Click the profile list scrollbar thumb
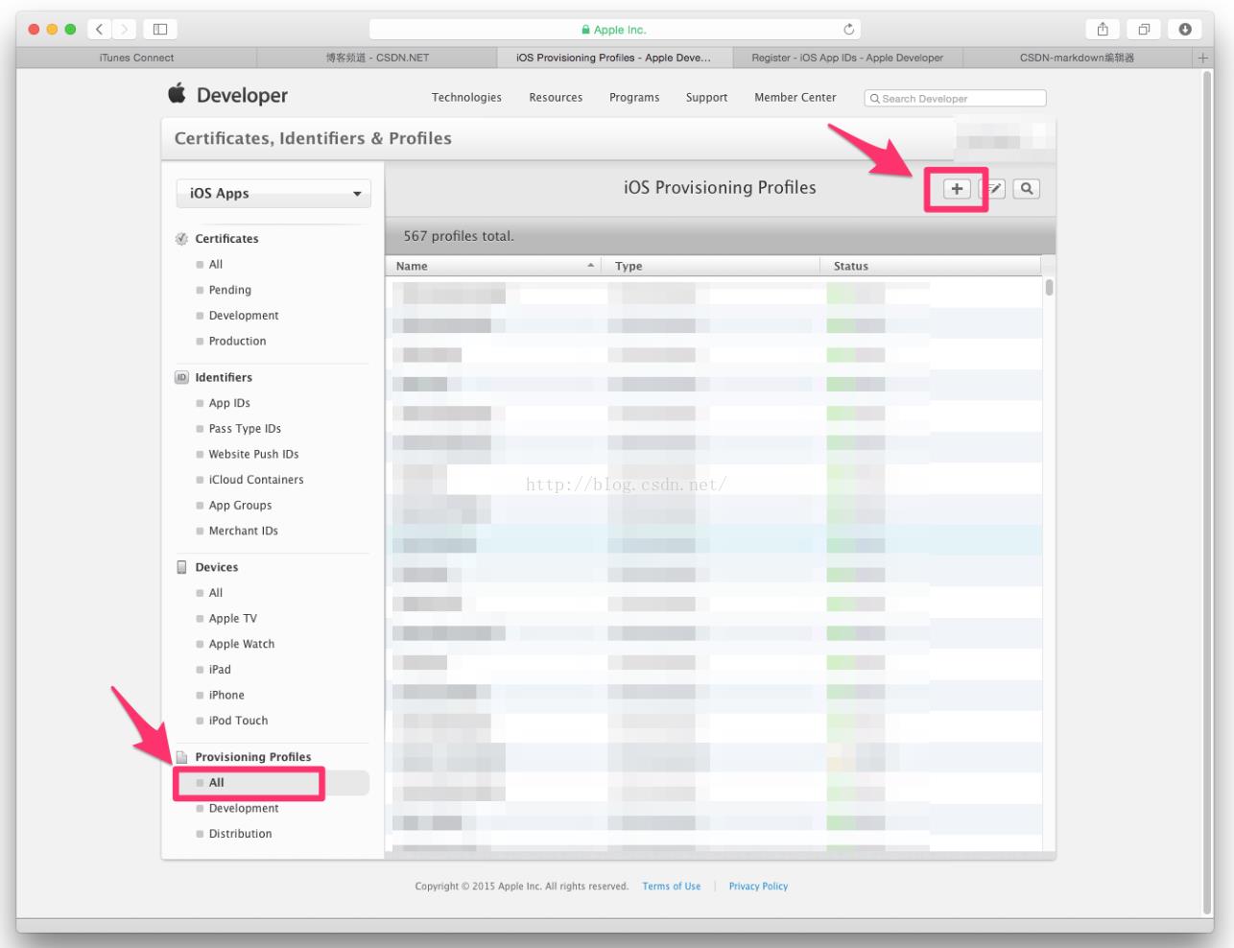Viewport: 1234px width, 948px height. [x=1050, y=287]
